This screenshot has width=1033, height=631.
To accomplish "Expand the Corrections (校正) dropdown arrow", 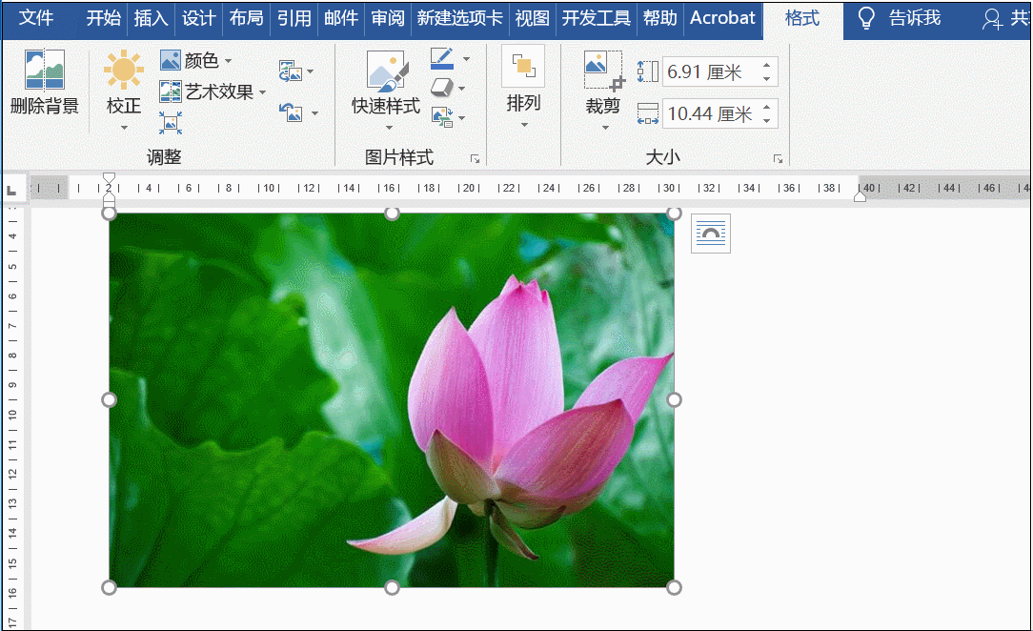I will click(124, 127).
